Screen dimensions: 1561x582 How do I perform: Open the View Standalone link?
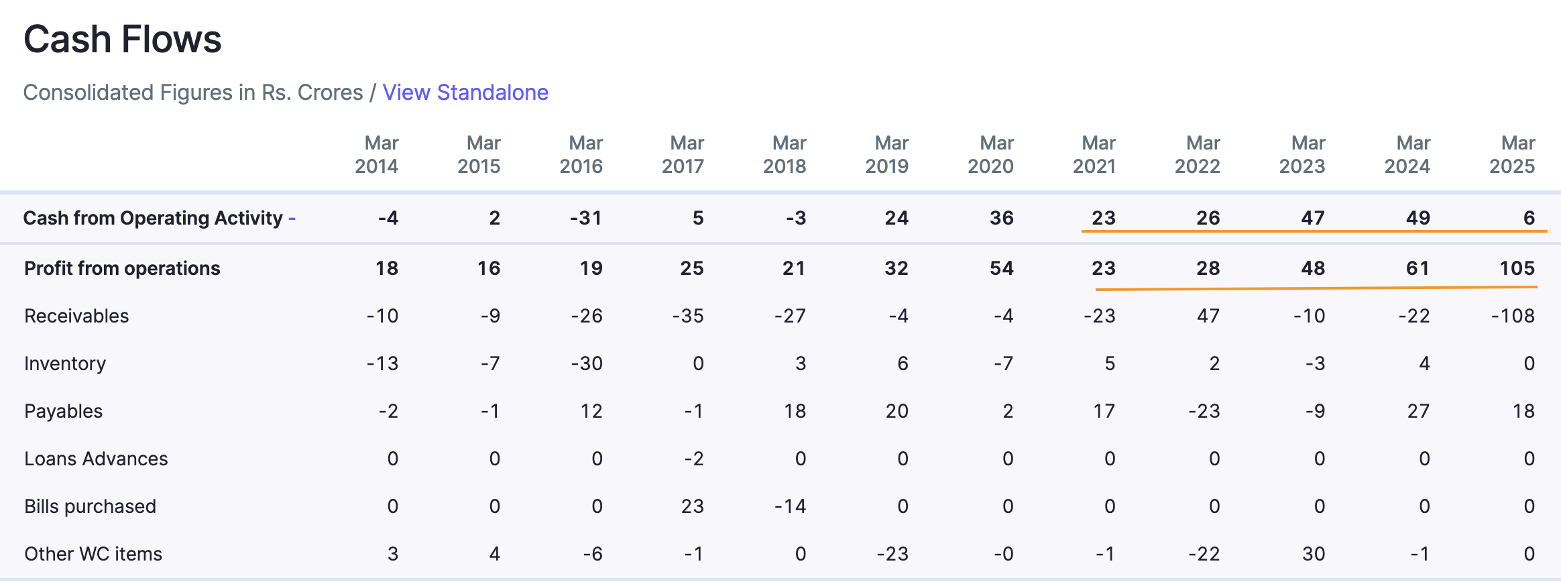point(465,92)
